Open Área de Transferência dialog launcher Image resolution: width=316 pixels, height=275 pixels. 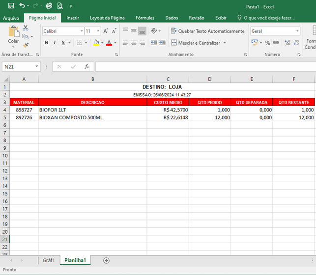37,55
